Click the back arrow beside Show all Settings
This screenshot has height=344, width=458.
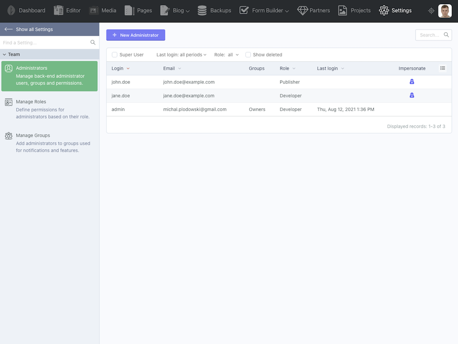(x=8, y=29)
